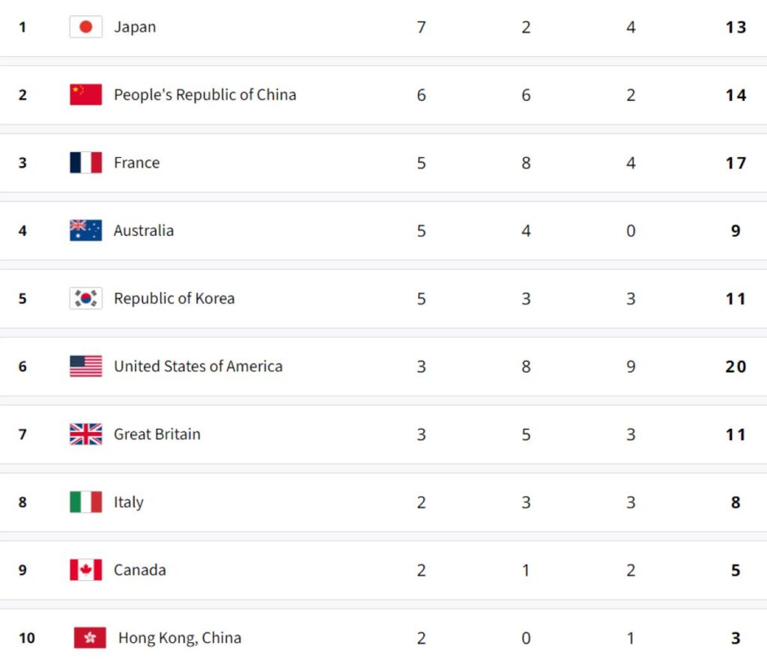The width and height of the screenshot is (767, 664).
Task: Click the Hong Kong, China flag
Action: 90,638
